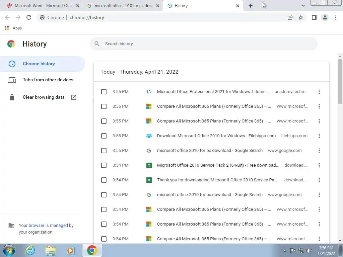Open Windows Explorer folder on taskbar
Viewport: 343px width, 257px height.
[51, 250]
